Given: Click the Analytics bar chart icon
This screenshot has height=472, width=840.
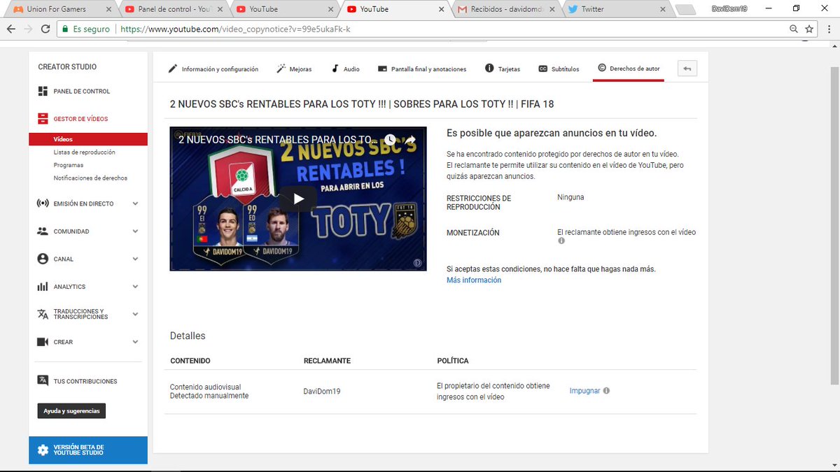Looking at the screenshot, I should pos(42,287).
